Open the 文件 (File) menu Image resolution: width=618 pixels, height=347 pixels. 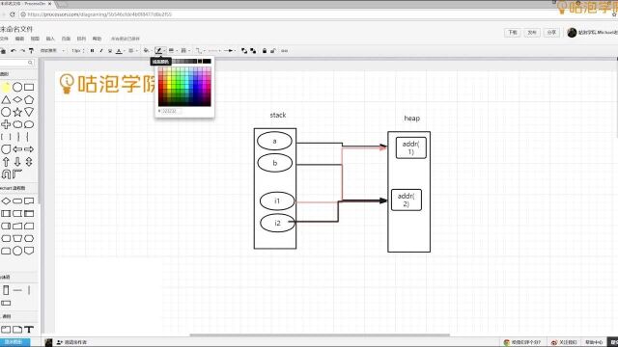point(4,39)
